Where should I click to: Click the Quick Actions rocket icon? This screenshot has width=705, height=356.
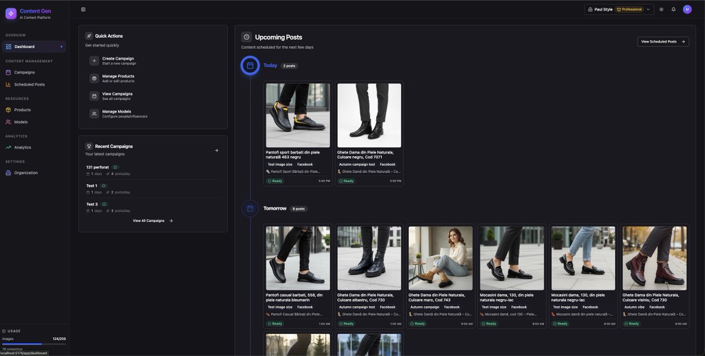[x=89, y=36]
